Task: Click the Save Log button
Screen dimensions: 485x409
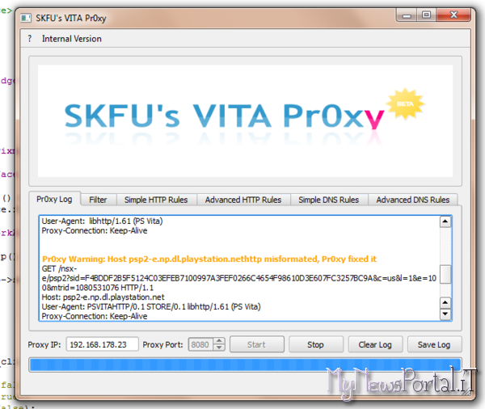Action: pyautogui.click(x=434, y=344)
